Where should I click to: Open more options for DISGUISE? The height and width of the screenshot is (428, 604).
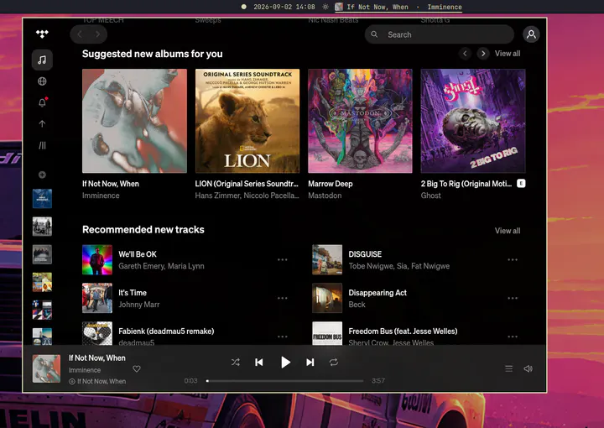(513, 259)
